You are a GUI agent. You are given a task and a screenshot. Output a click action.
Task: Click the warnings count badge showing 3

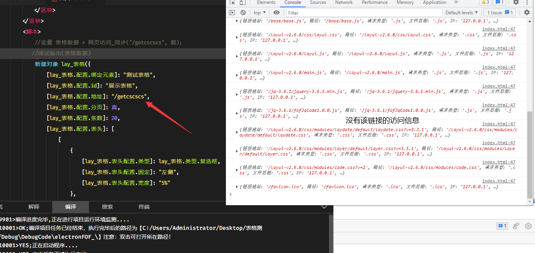[486, 2]
